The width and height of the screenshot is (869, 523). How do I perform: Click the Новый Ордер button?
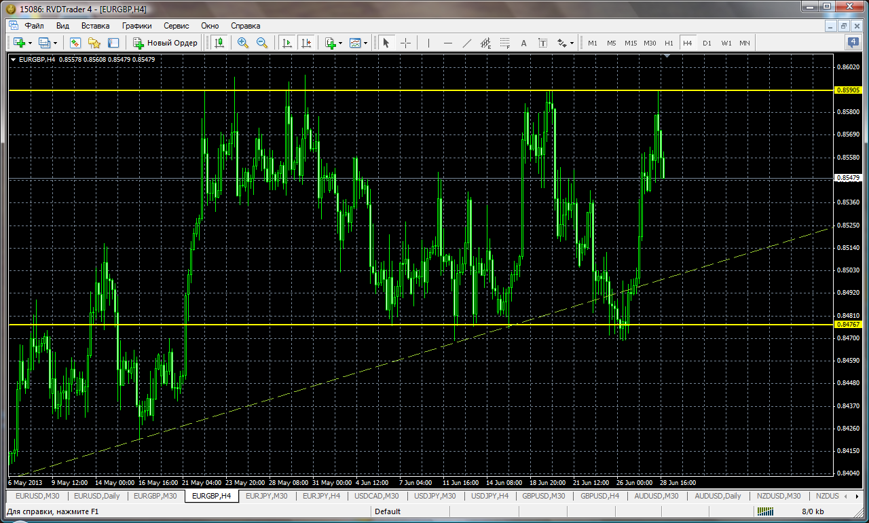(x=165, y=43)
